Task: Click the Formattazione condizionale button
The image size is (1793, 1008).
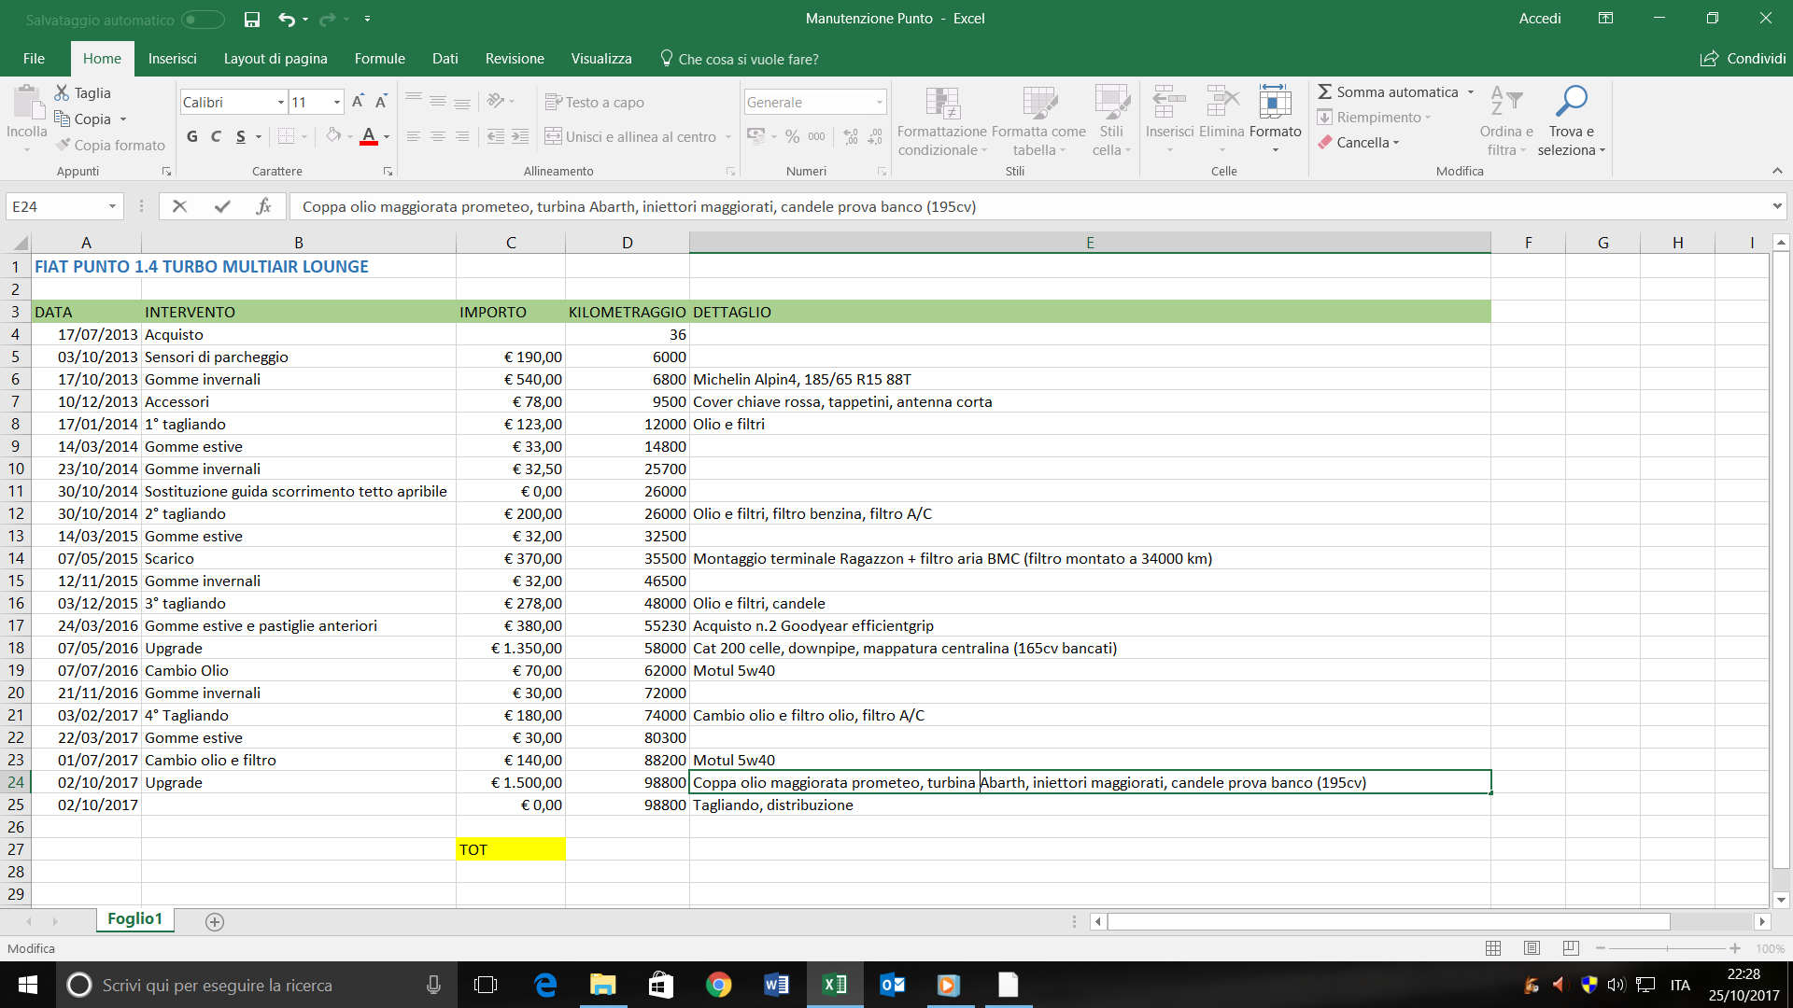Action: tap(942, 119)
